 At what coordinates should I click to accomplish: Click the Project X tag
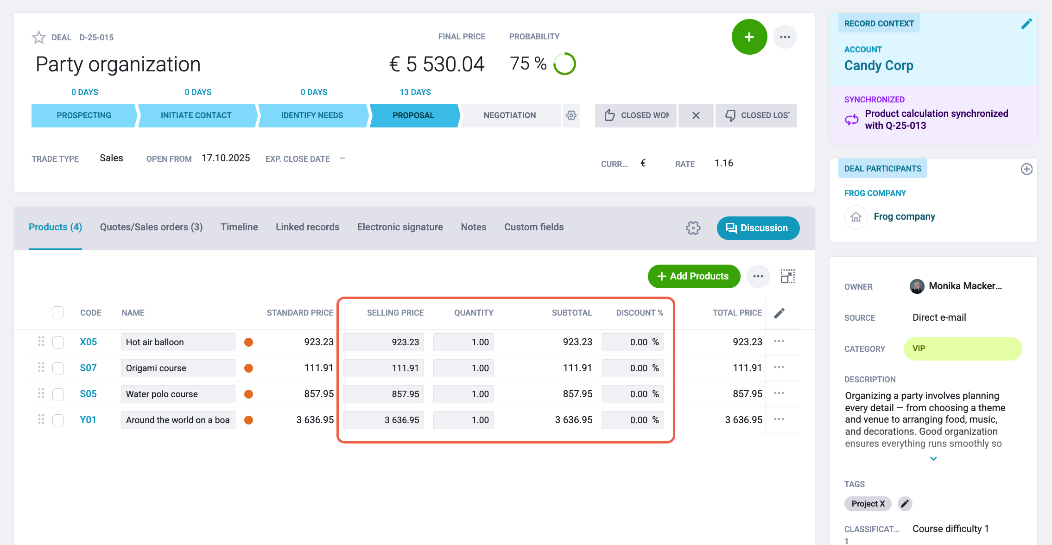coord(868,504)
